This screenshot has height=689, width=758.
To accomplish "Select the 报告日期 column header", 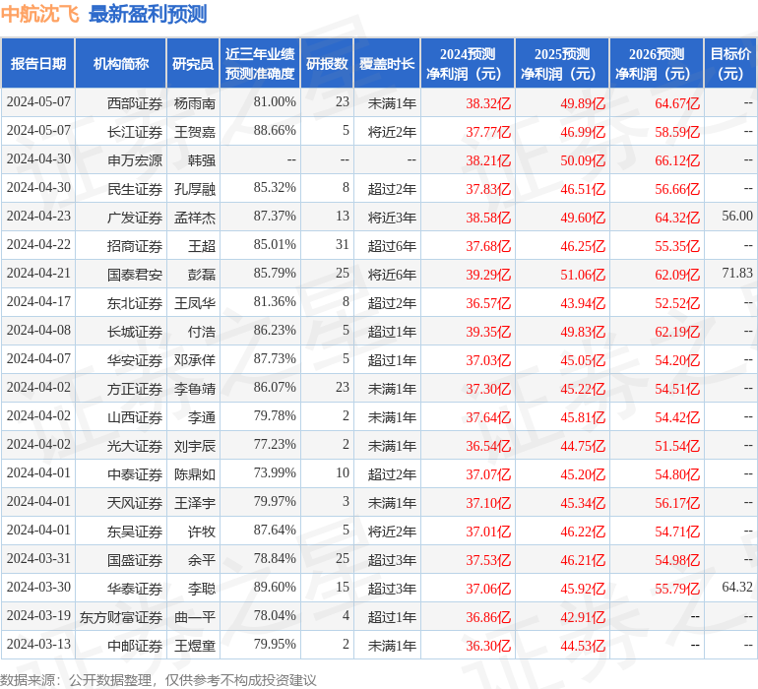I will (38, 64).
